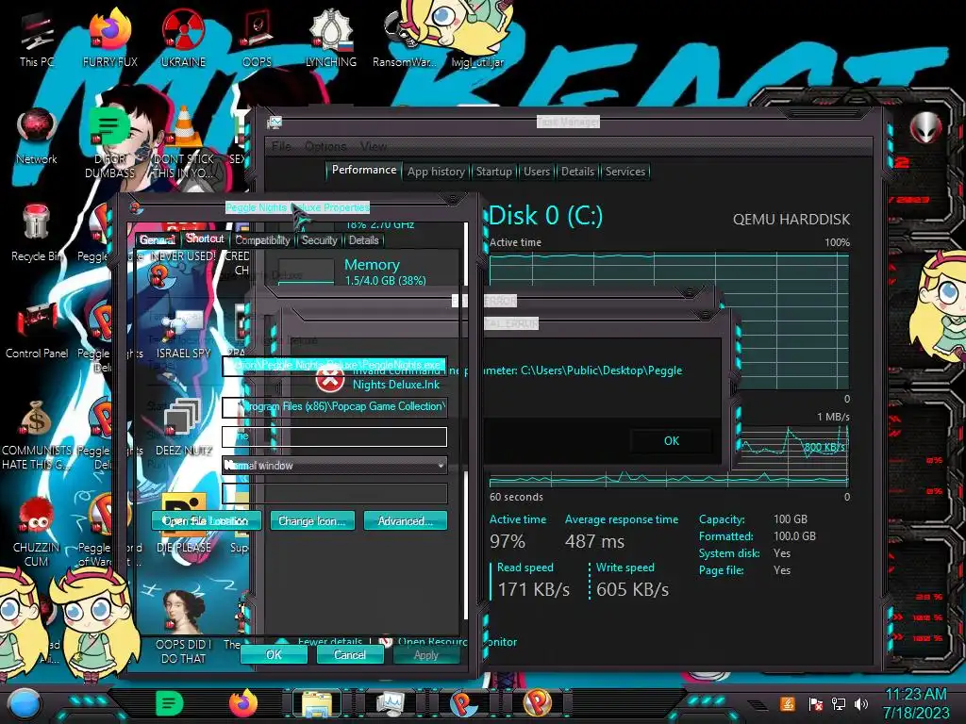This screenshot has width=966, height=724.
Task: Select the red fuzzy creature desktop icon
Action: pos(37,533)
